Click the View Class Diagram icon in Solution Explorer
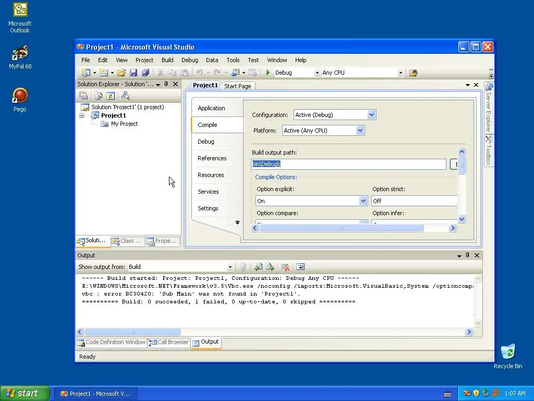 (125, 96)
